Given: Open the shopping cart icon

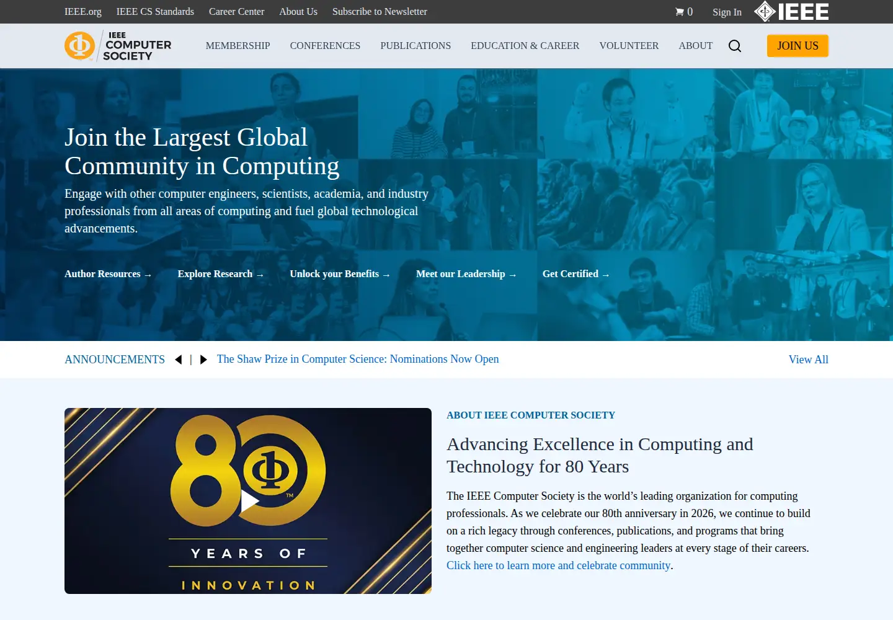Looking at the screenshot, I should point(679,12).
